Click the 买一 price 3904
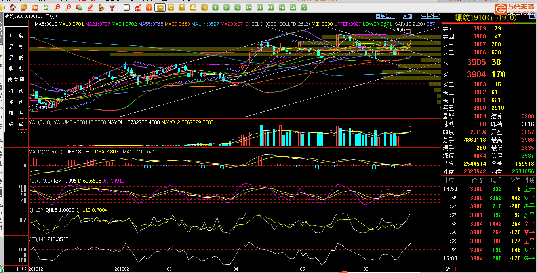This screenshot has height=273, width=537. (x=476, y=74)
